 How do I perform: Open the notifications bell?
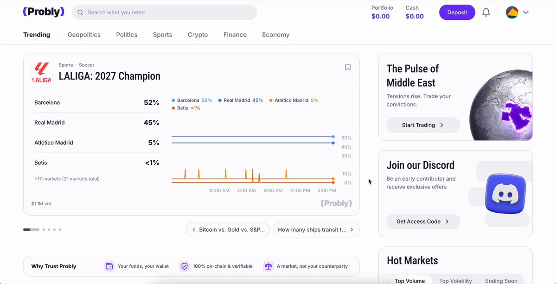click(x=486, y=13)
